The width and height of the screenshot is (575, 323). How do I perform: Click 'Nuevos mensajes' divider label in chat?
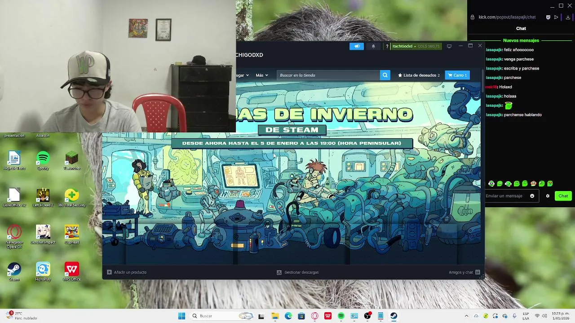pyautogui.click(x=521, y=40)
